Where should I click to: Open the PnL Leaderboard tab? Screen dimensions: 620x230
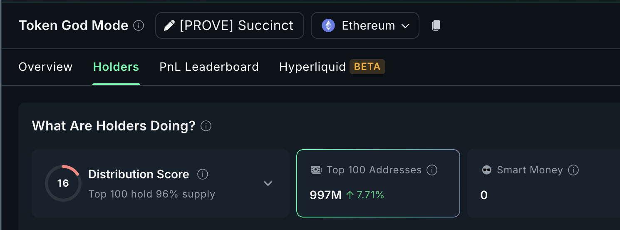(x=209, y=67)
